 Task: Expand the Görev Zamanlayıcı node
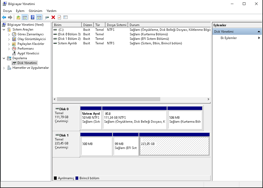pos(9,35)
